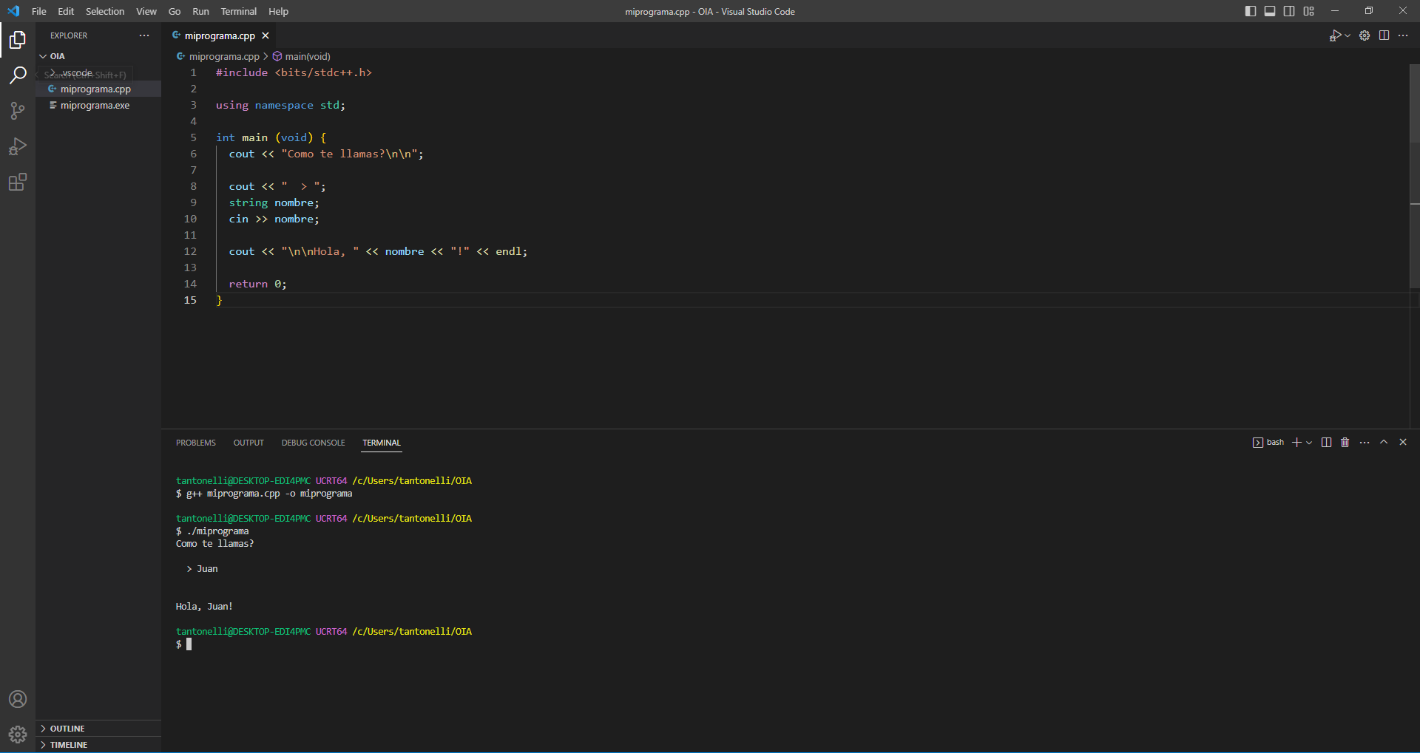Collapse the OIA folder section
This screenshot has height=753, width=1420.
(x=98, y=56)
